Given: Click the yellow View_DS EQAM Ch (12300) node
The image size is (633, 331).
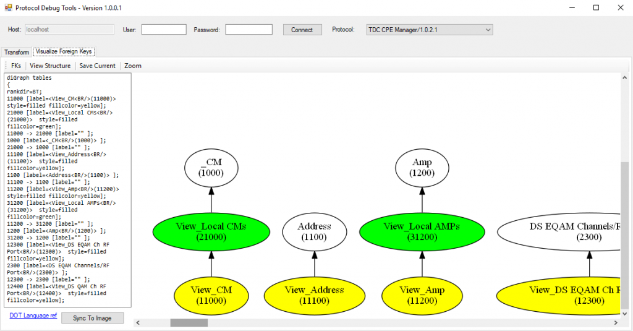Looking at the screenshot, I should (x=559, y=296).
